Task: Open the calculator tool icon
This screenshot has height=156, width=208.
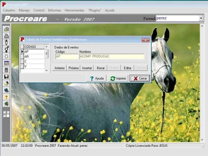Action: click(6, 70)
